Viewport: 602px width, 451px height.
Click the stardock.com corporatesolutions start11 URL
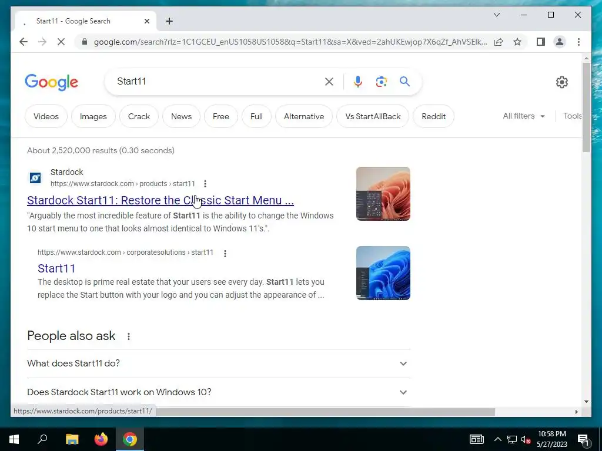pyautogui.click(x=126, y=253)
